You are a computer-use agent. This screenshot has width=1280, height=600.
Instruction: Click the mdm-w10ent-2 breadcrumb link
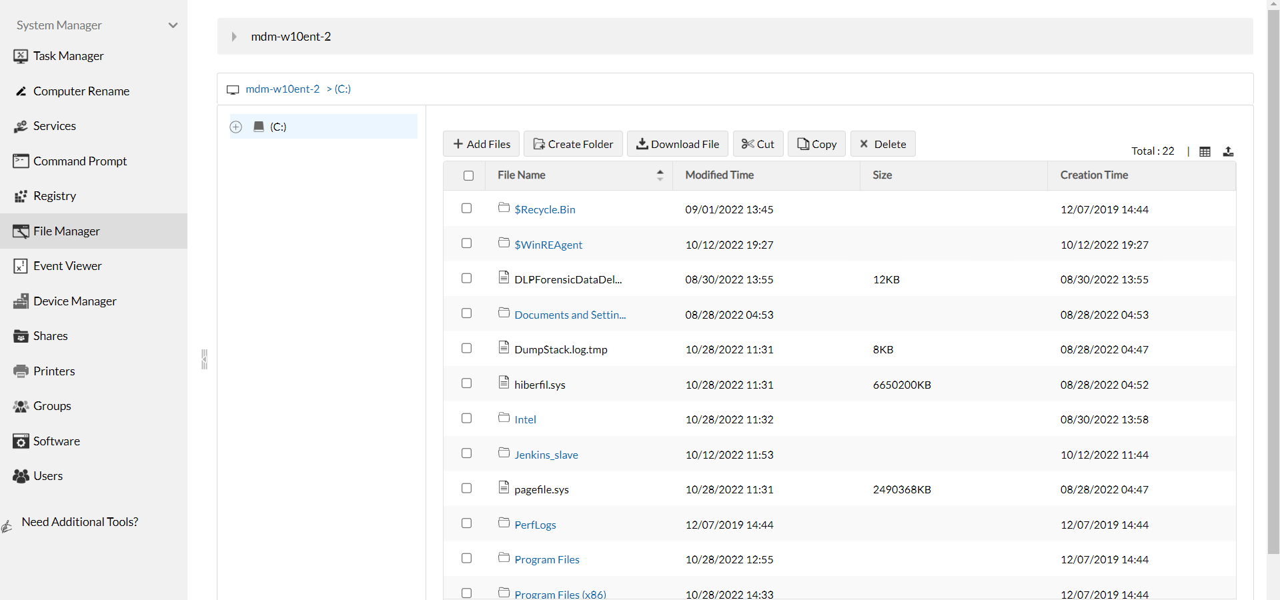point(283,89)
